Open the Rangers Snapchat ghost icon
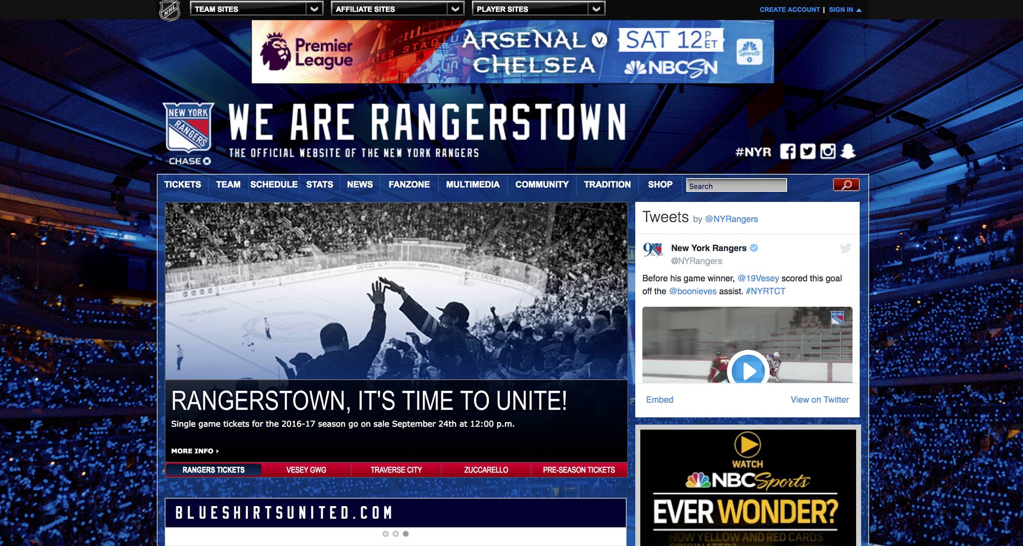The image size is (1023, 546). [848, 151]
